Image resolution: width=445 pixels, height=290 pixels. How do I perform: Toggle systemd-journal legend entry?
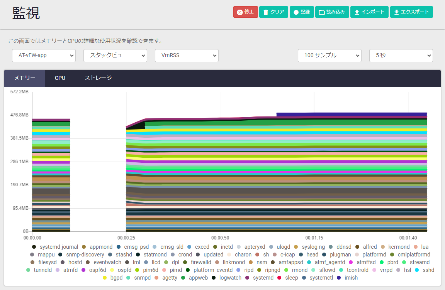[55, 247]
